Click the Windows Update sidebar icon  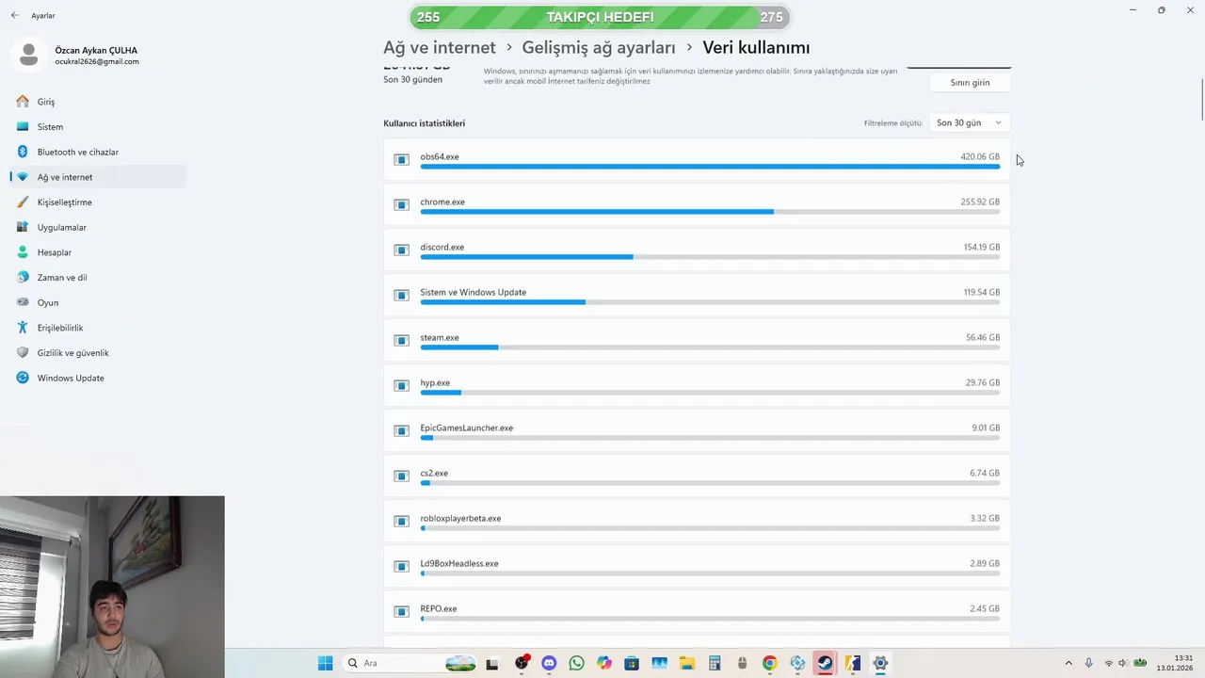click(23, 378)
